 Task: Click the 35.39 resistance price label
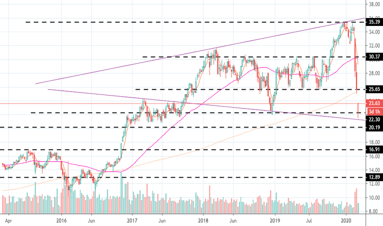coord(374,22)
